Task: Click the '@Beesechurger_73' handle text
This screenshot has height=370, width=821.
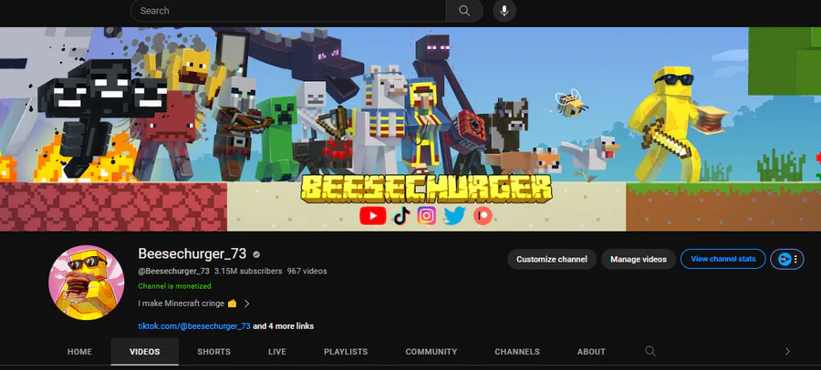Action: pyautogui.click(x=174, y=271)
